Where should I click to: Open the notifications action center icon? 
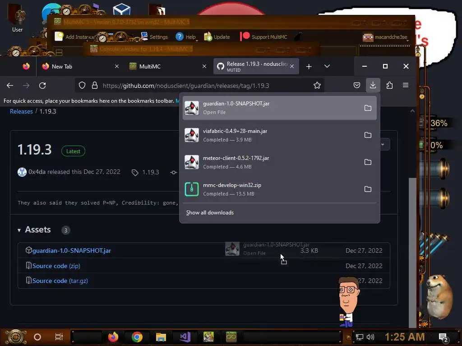coord(444,337)
